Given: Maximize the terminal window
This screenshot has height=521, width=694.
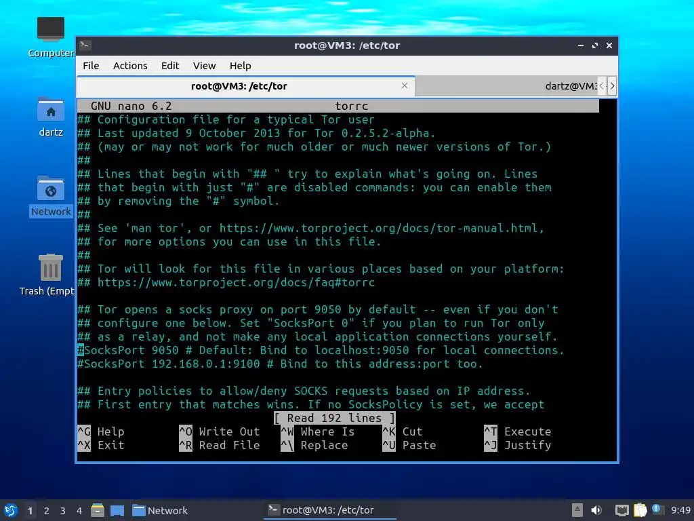Looking at the screenshot, I should (x=595, y=45).
